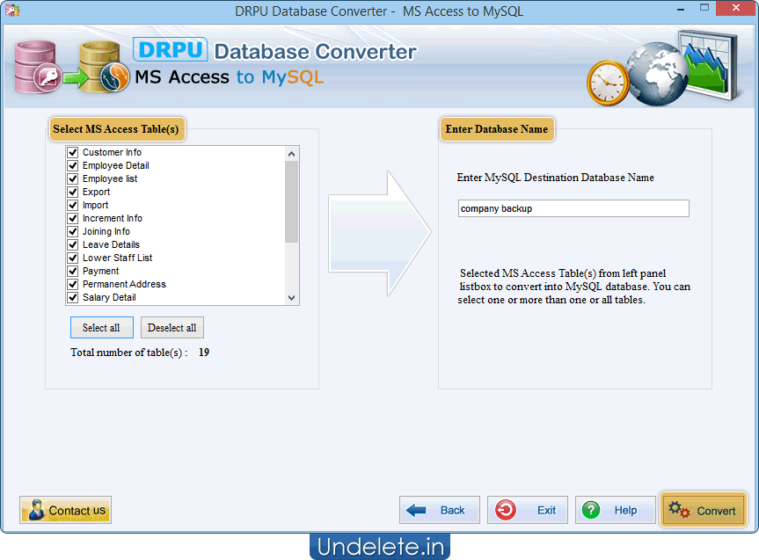Select the Joining Info table name
This screenshot has height=560, width=759.
point(106,231)
